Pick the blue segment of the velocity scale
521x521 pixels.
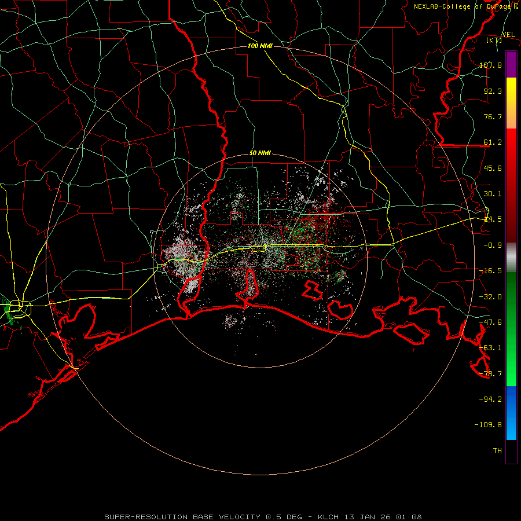click(511, 413)
